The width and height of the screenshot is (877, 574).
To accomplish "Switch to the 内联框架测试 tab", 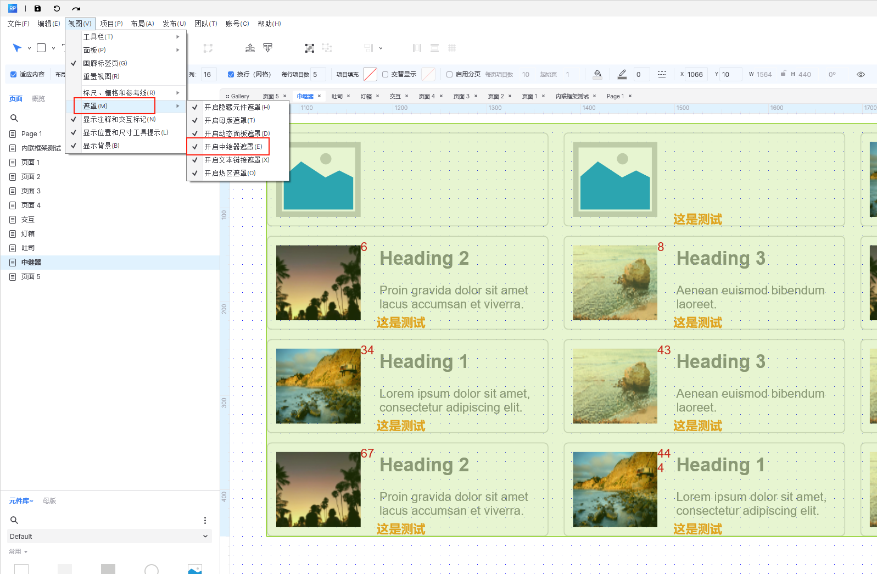I will coord(572,96).
